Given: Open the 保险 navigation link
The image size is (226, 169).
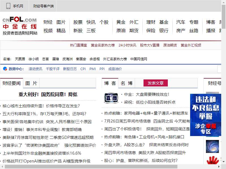Looking at the screenshot, I should pos(151,30).
